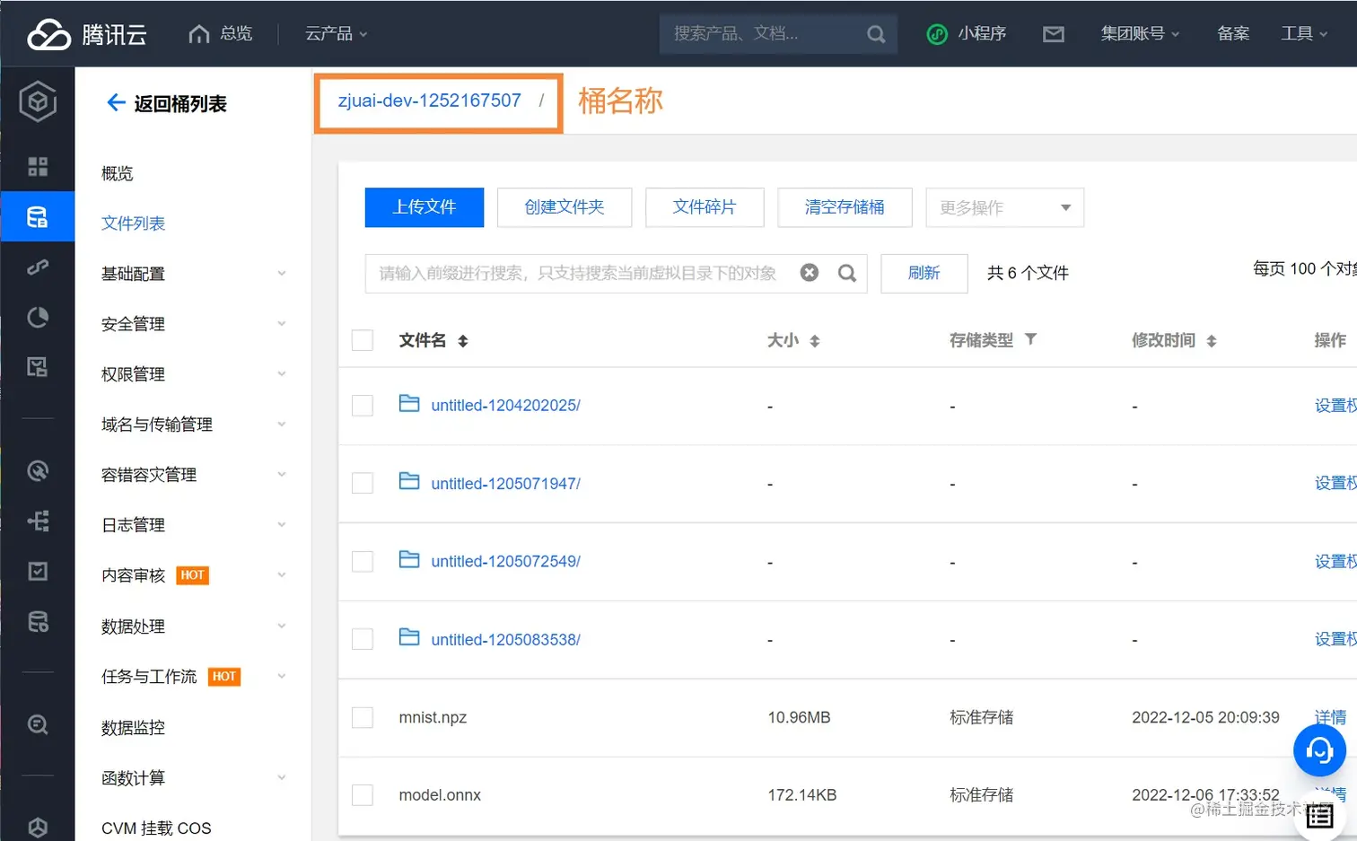Open the 云产品 dropdown
This screenshot has width=1357, height=841.
point(337,34)
